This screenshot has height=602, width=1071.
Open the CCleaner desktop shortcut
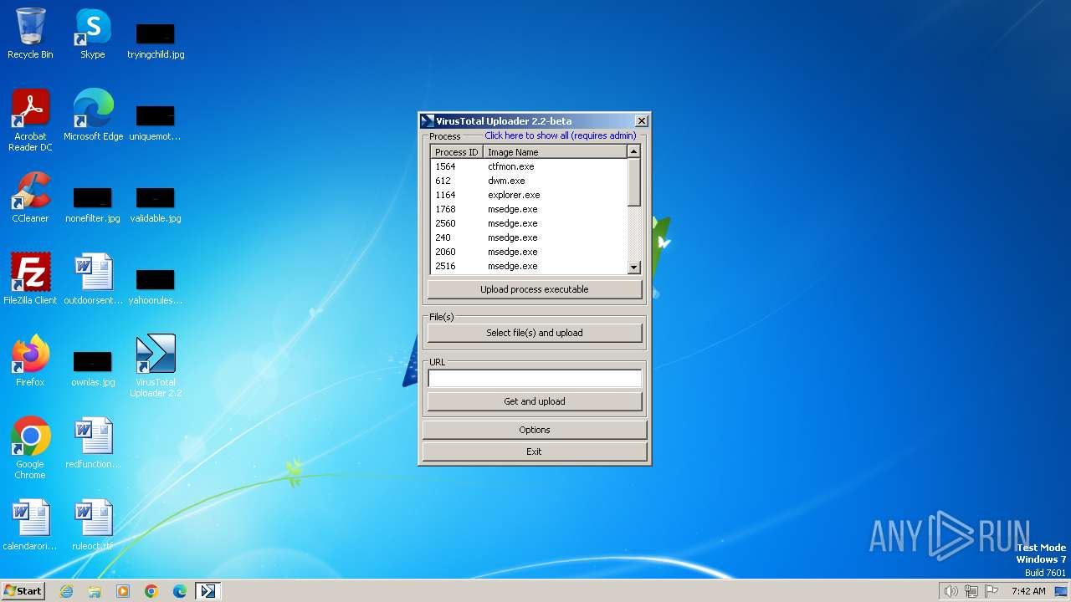[x=30, y=197]
